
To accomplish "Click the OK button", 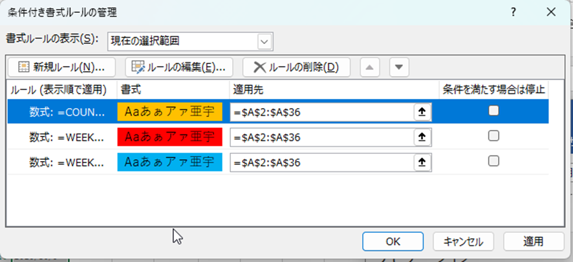I will pos(393,241).
